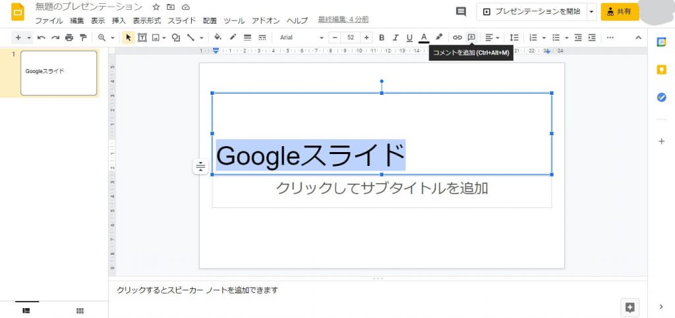Open the more options three-dot menu

(x=610, y=38)
